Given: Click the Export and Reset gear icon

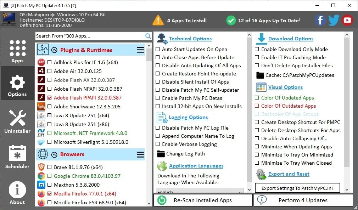Looking at the screenshot, I should [x=261, y=175].
